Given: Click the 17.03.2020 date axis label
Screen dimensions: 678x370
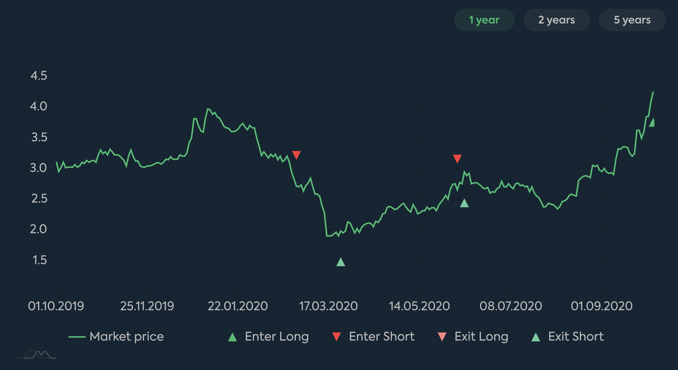Looking at the screenshot, I should (328, 306).
